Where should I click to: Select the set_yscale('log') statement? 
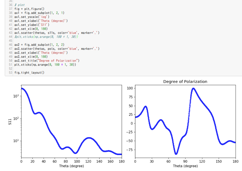(x=32, y=17)
